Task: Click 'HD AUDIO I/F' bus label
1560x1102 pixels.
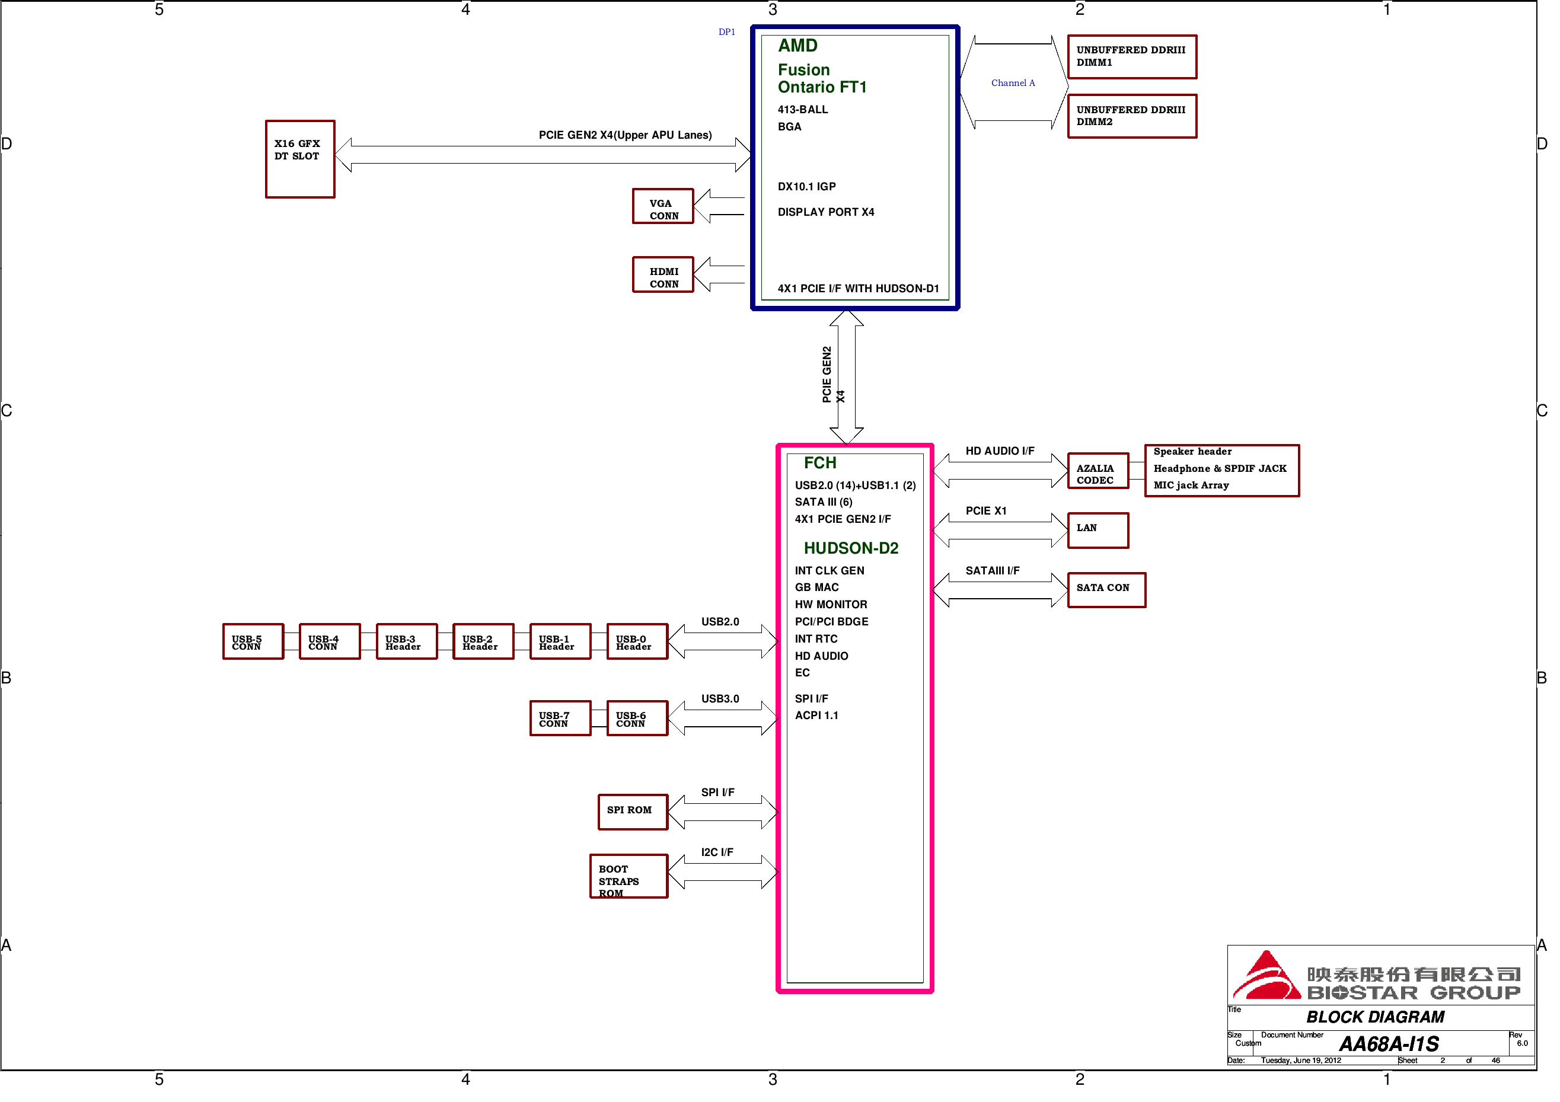Action: [x=1000, y=451]
